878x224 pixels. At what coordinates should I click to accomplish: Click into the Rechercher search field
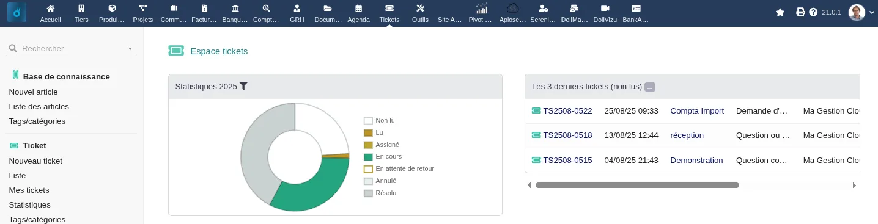pos(72,48)
